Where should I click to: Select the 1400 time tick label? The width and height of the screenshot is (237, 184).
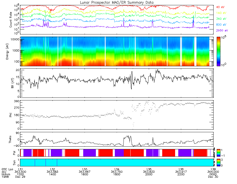(52, 174)
